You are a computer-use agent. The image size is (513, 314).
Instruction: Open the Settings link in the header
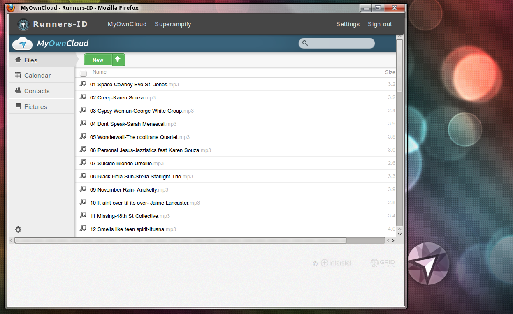pos(348,24)
